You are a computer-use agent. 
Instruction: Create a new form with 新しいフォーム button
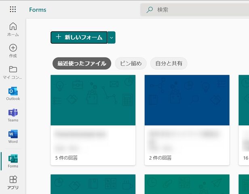[x=79, y=38]
